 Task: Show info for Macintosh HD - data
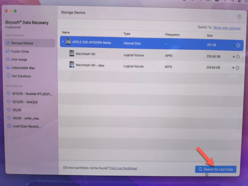click(237, 68)
